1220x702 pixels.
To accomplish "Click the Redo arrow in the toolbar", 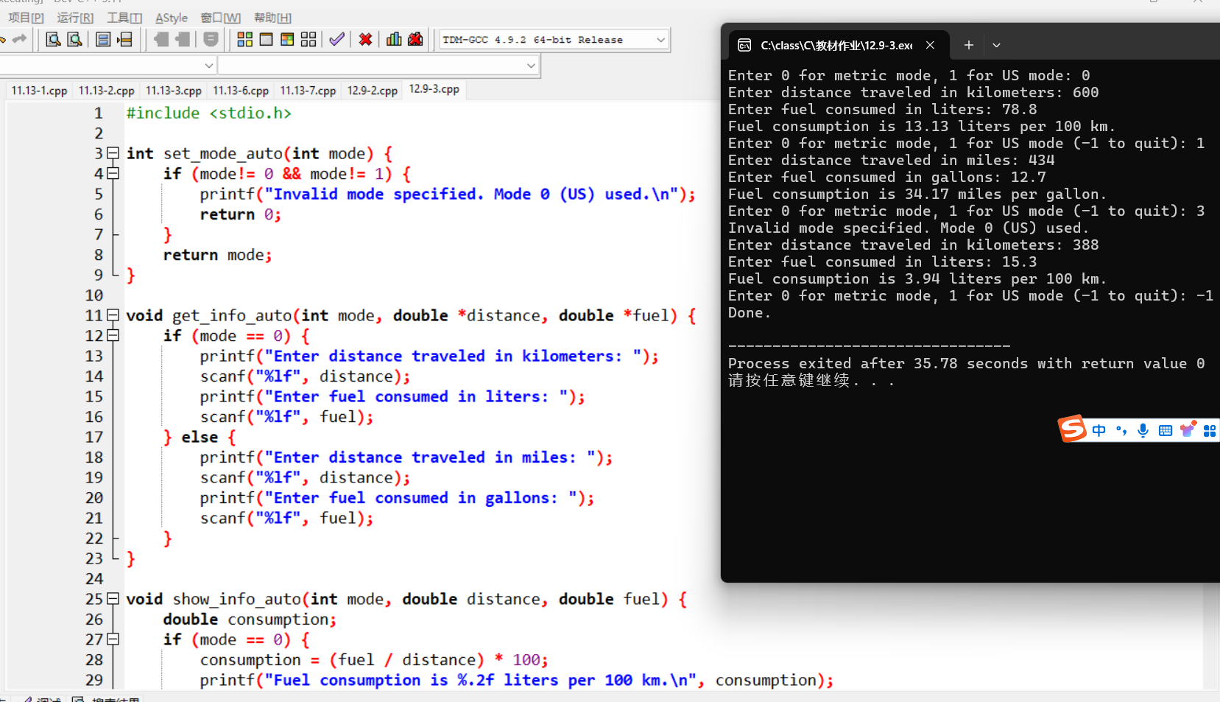I will pyautogui.click(x=20, y=39).
